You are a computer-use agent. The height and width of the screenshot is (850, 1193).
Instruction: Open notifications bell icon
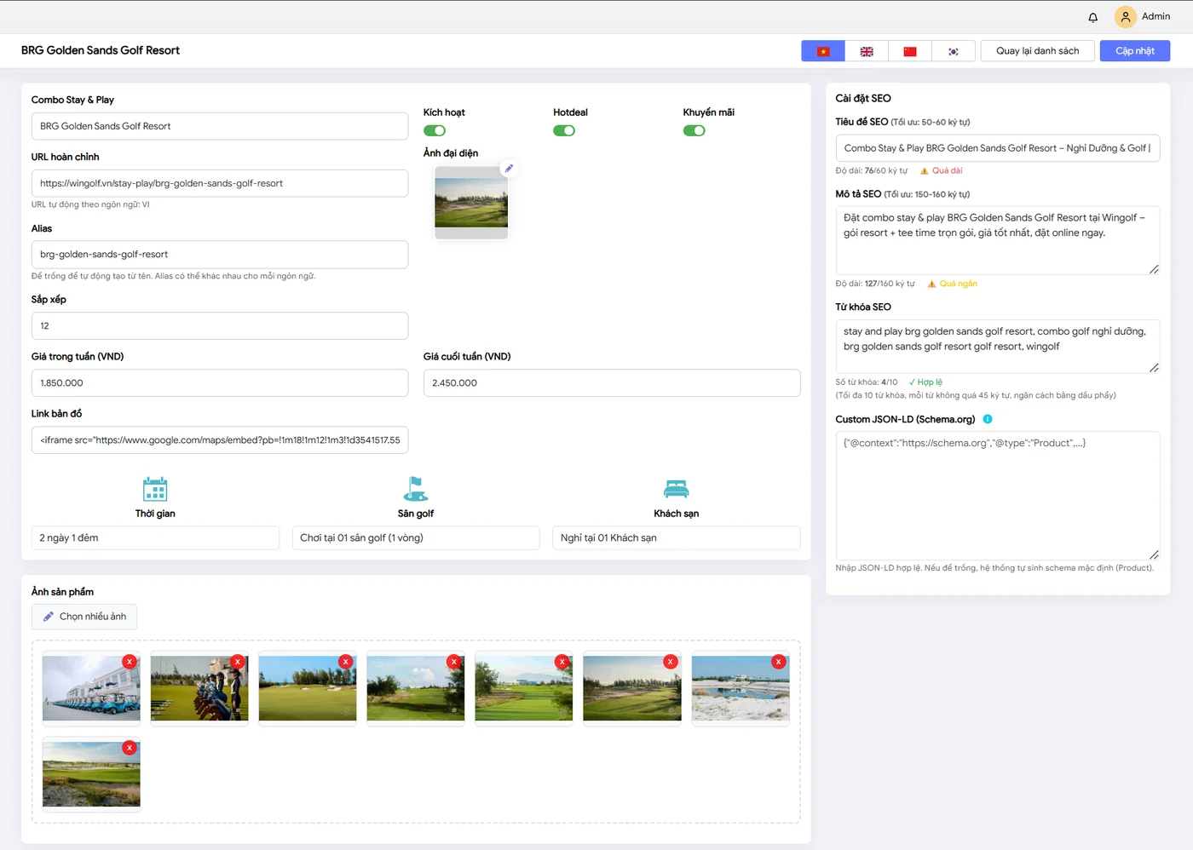tap(1093, 17)
